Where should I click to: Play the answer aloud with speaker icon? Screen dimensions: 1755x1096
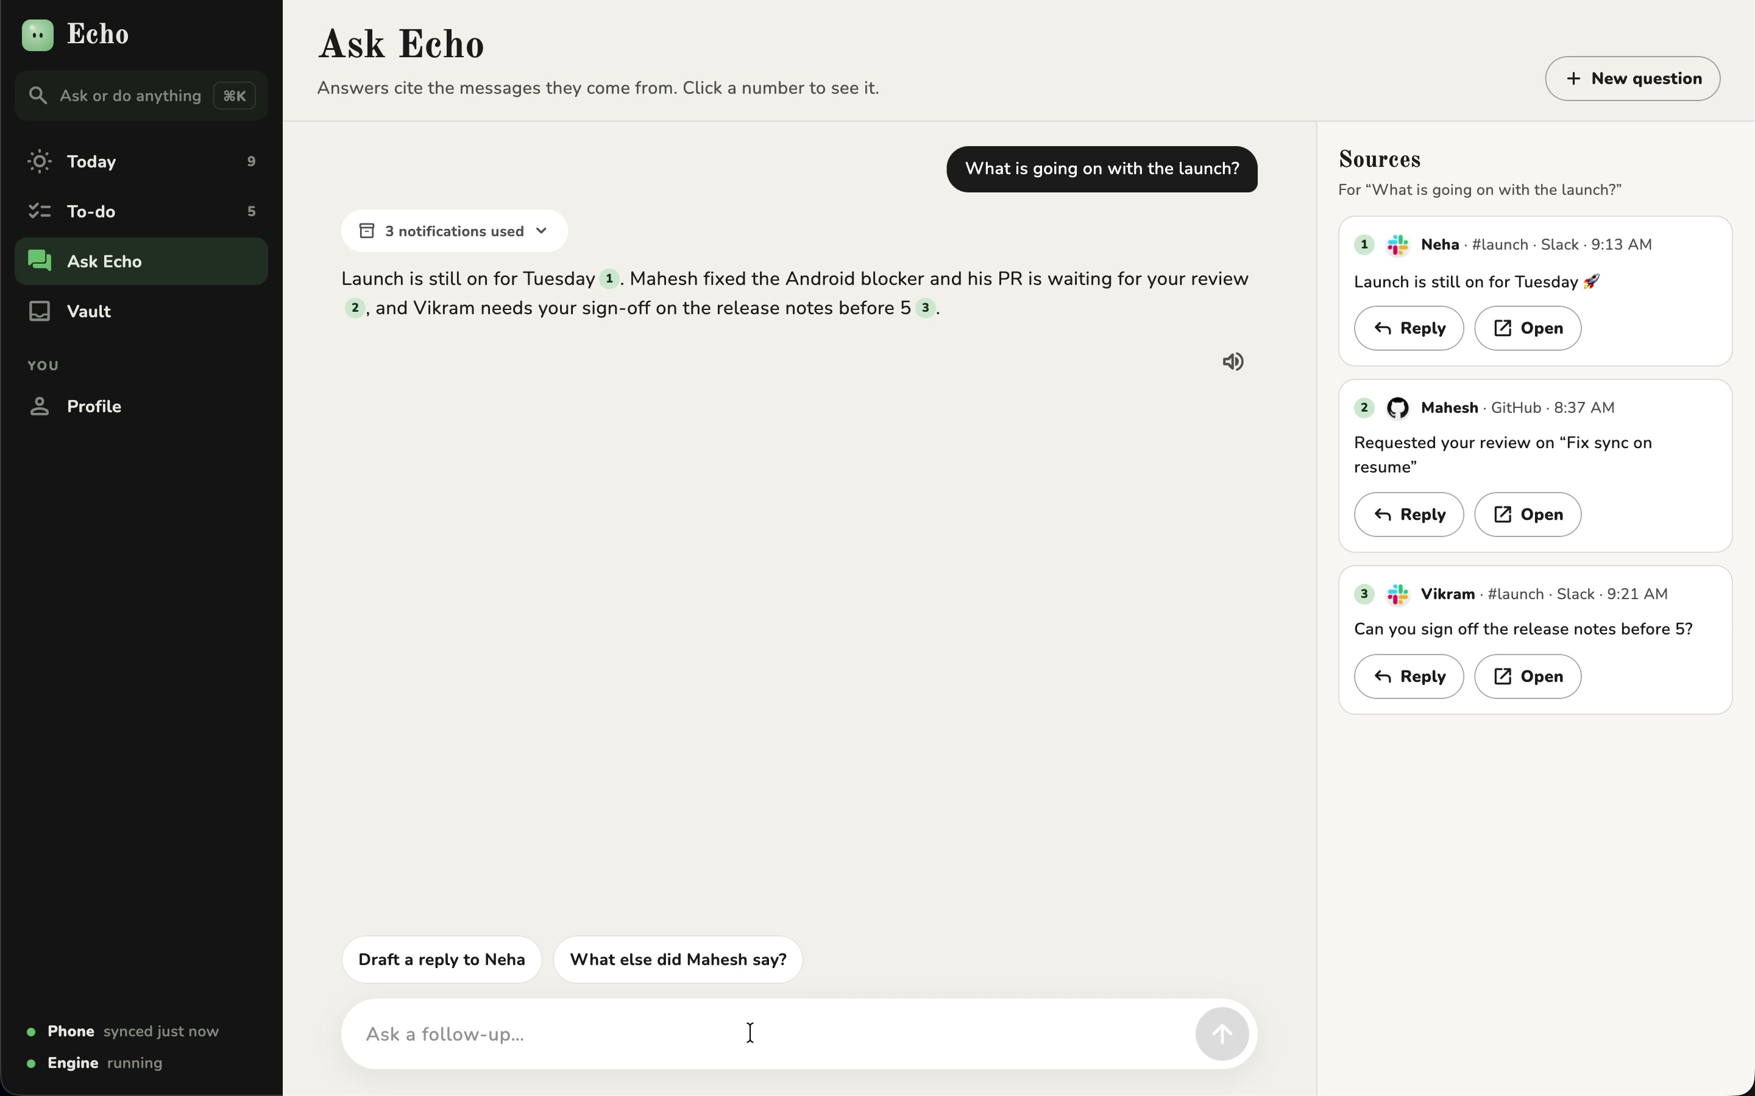point(1233,362)
